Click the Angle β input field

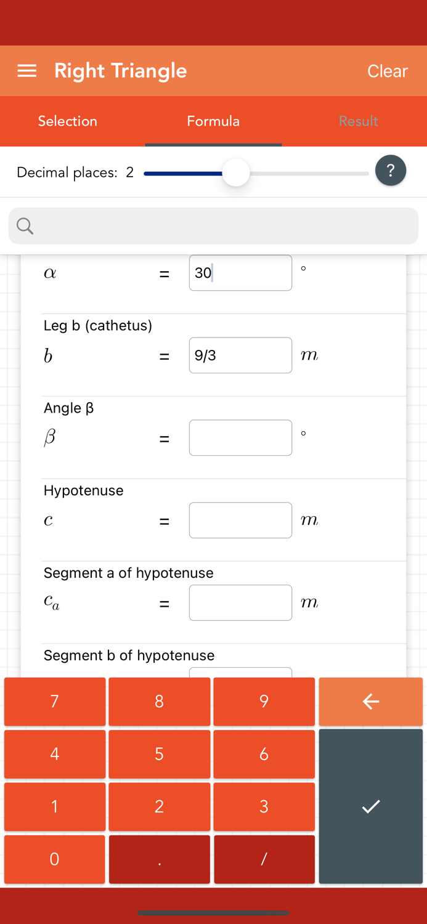[x=240, y=437]
